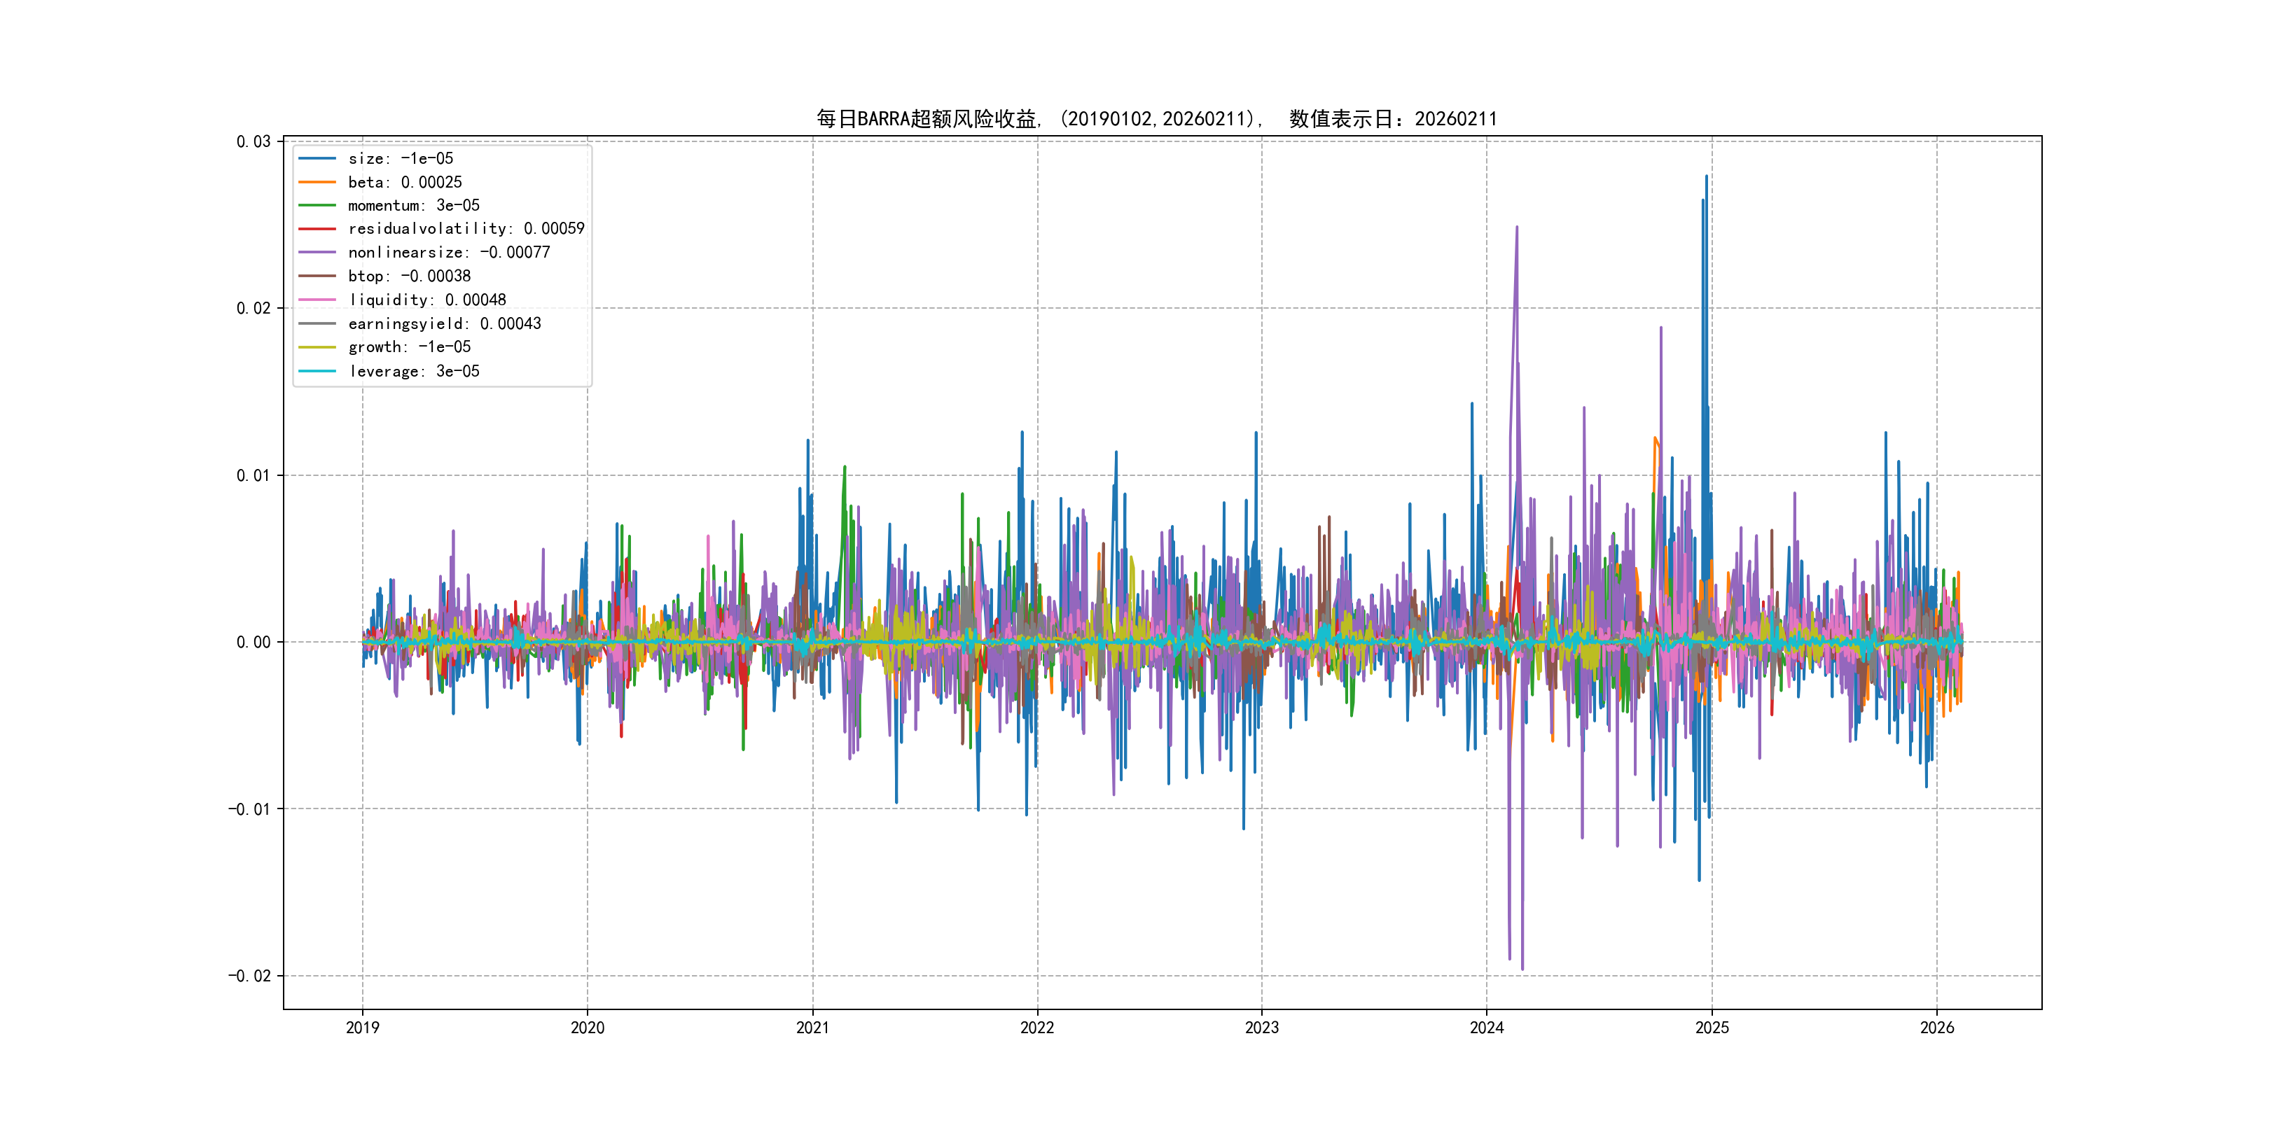Click the pink liquidity legend swatch
The width and height of the screenshot is (2269, 1134).
(x=317, y=300)
